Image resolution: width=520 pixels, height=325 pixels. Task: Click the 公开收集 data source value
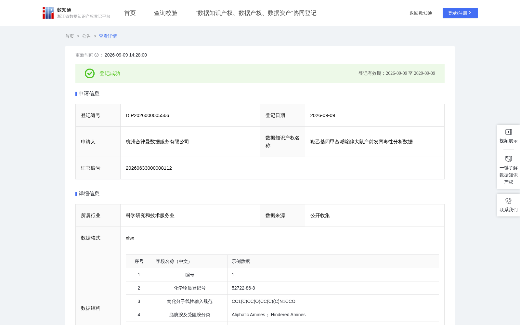tap(320, 215)
